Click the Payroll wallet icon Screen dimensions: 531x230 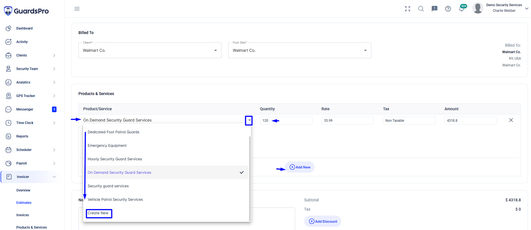[8, 163]
